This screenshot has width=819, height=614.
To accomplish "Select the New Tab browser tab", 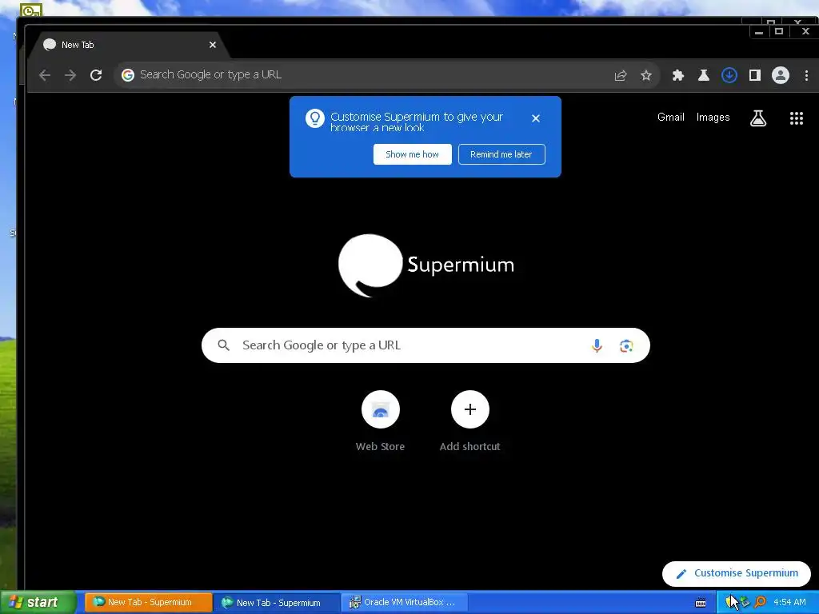I will tap(128, 46).
